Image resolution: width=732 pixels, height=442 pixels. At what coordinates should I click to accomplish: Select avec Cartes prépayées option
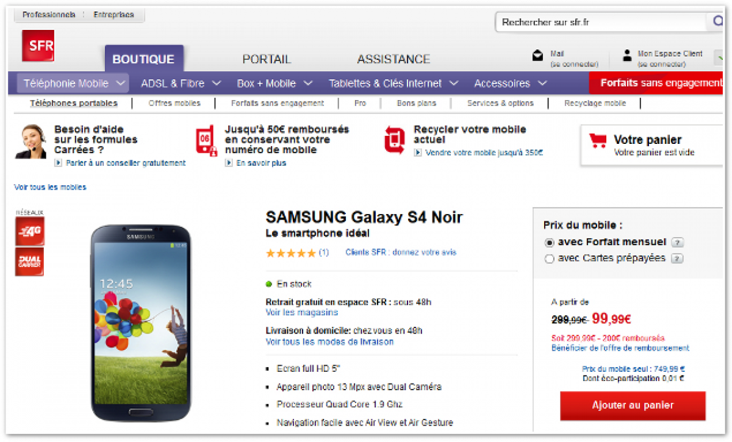[549, 259]
